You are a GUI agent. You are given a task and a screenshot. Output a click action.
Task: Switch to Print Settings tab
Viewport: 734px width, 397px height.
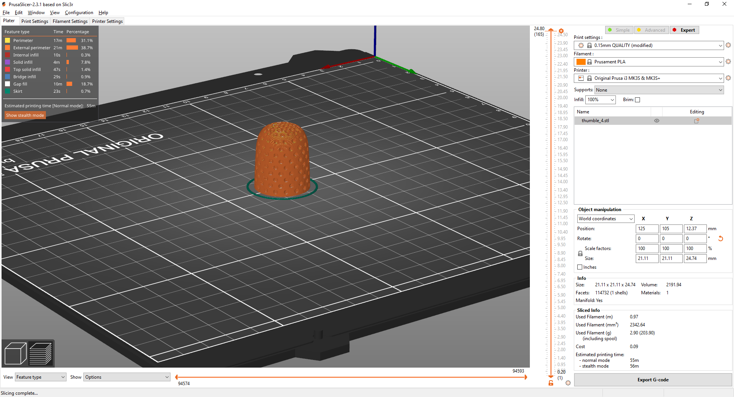(x=35, y=21)
